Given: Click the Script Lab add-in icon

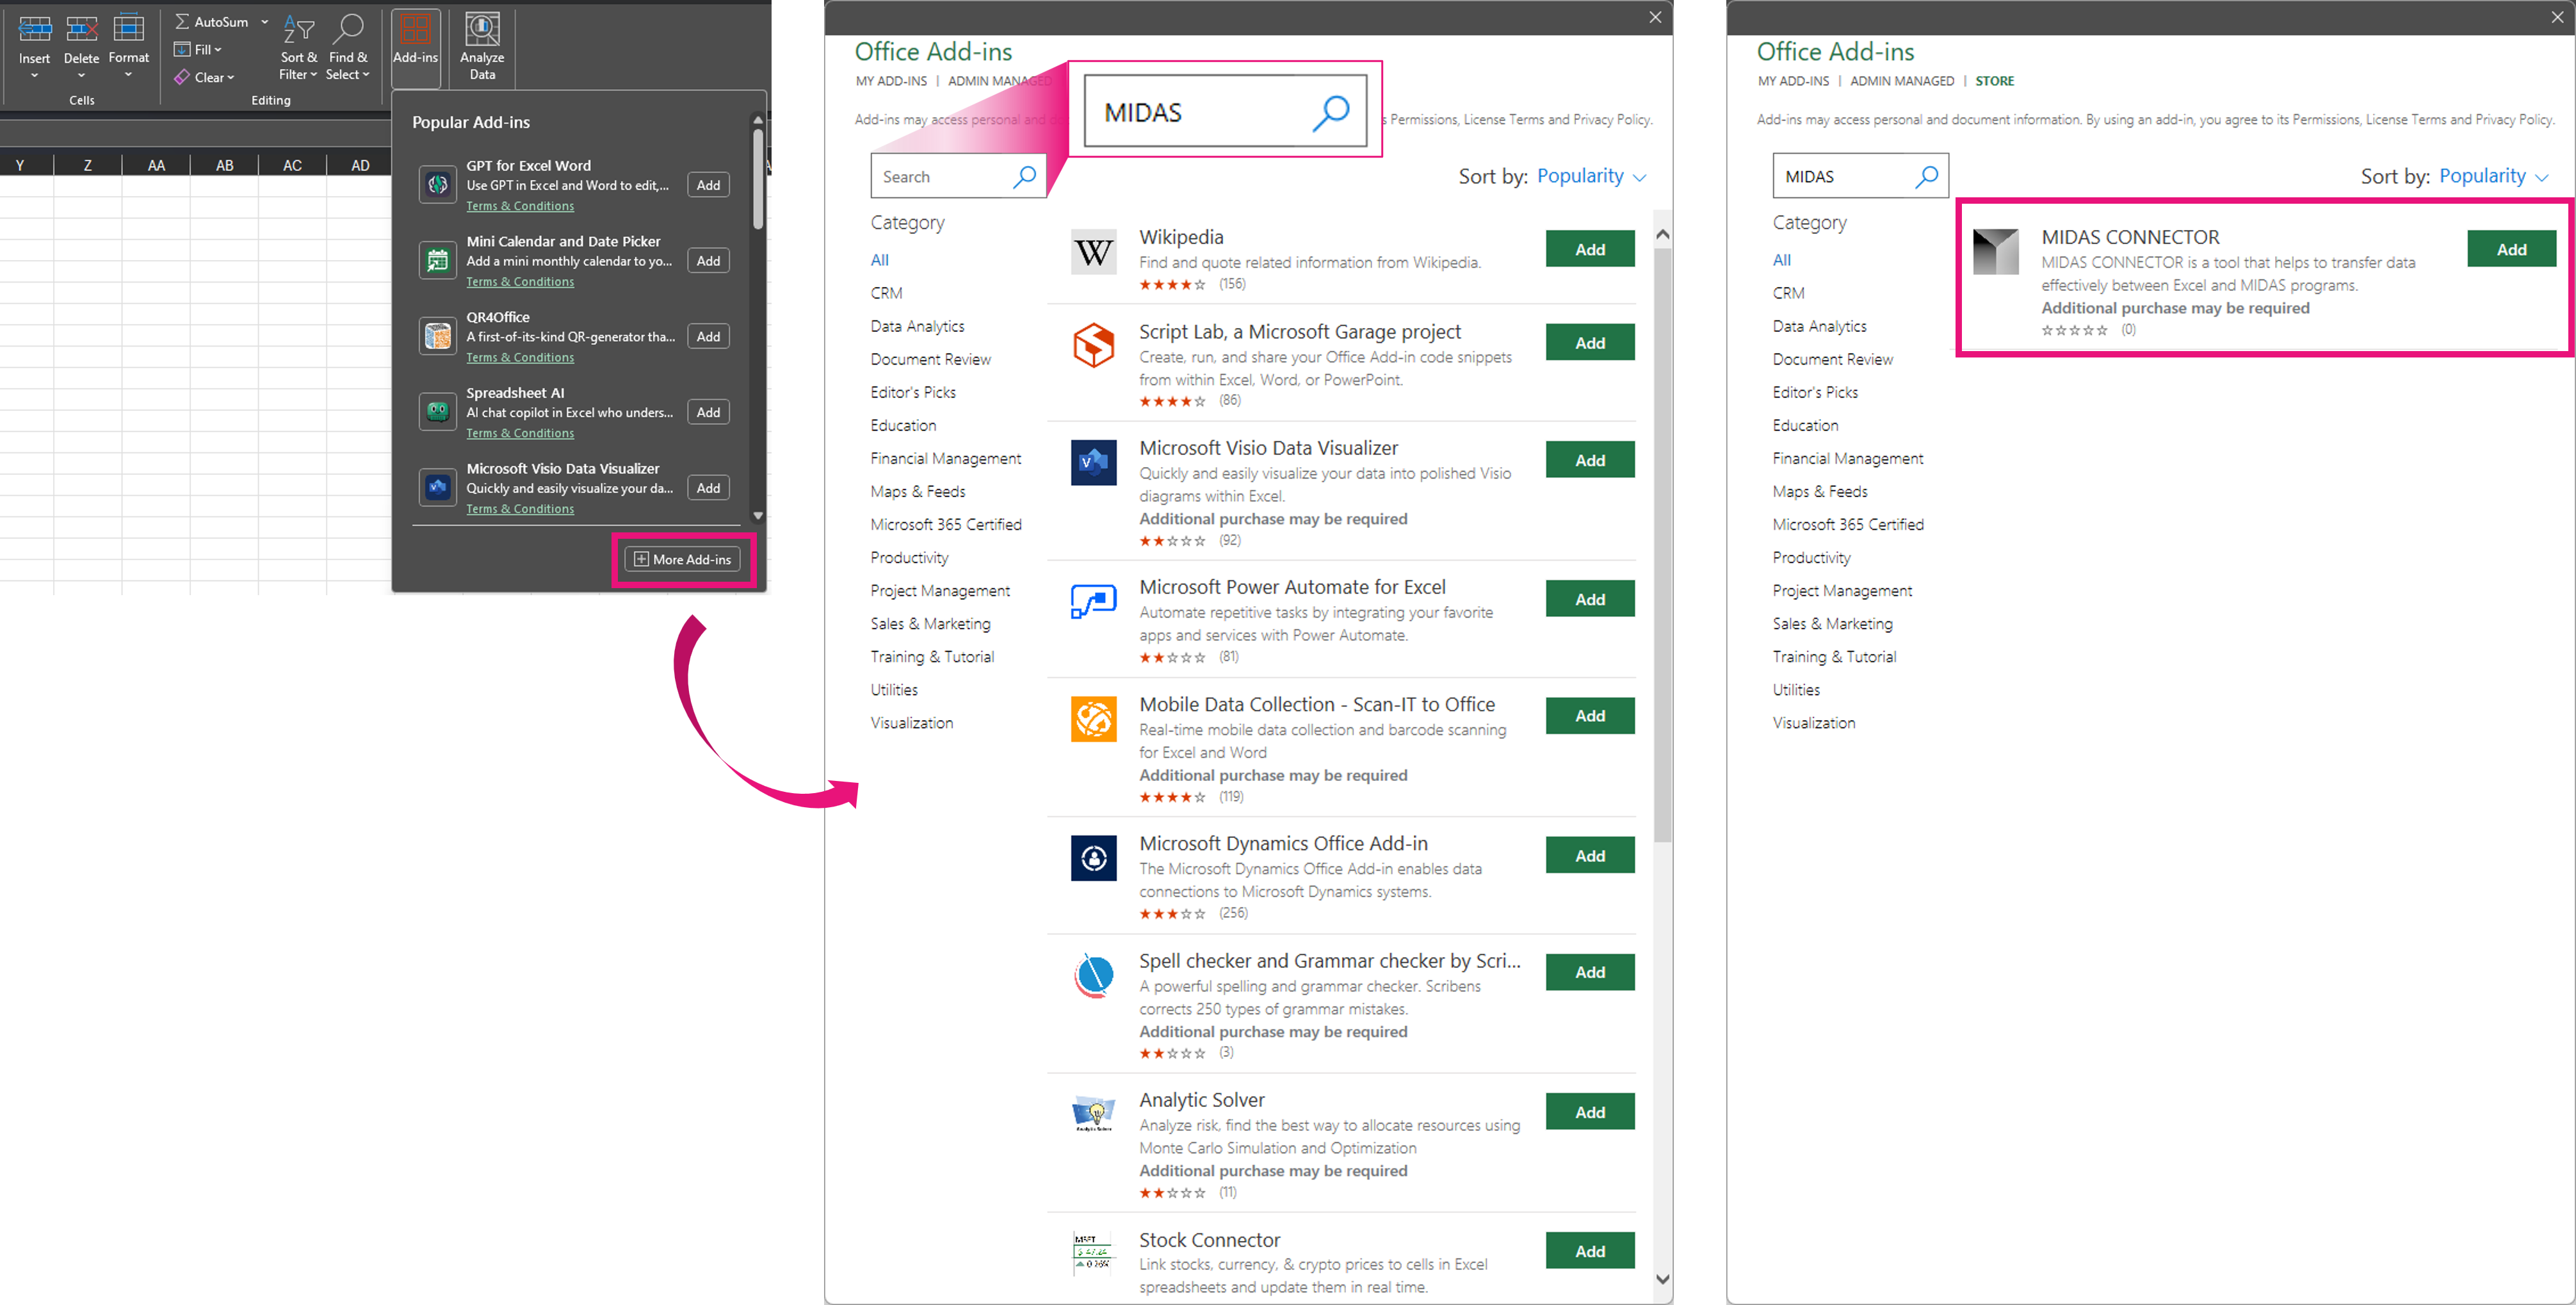Looking at the screenshot, I should tap(1093, 345).
